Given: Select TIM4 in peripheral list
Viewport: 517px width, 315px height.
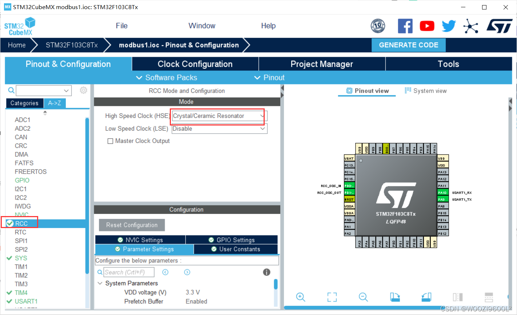Looking at the screenshot, I should (21, 292).
